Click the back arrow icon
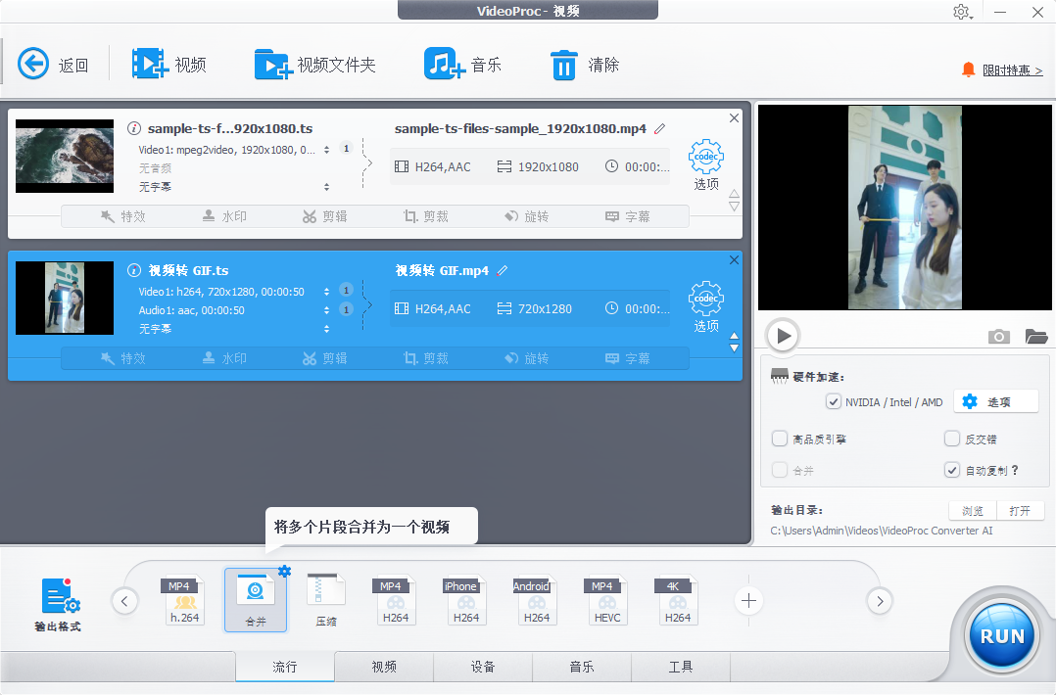1056x695 pixels. coord(33,65)
